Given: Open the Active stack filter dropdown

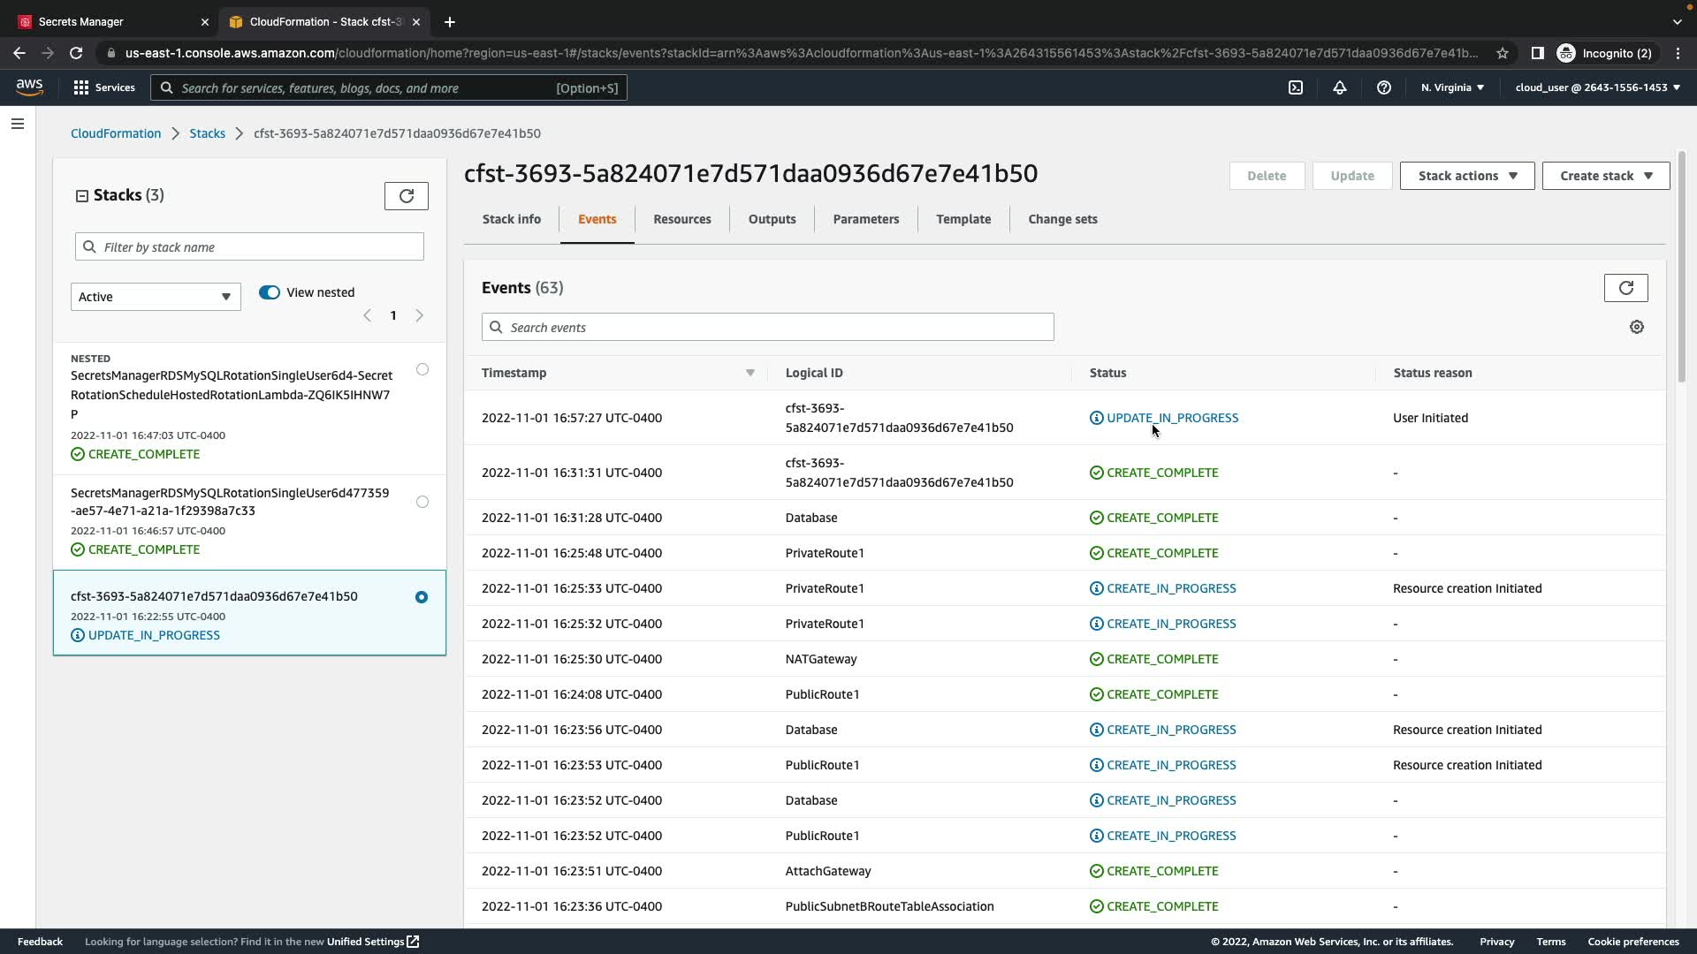Looking at the screenshot, I should click(x=156, y=297).
